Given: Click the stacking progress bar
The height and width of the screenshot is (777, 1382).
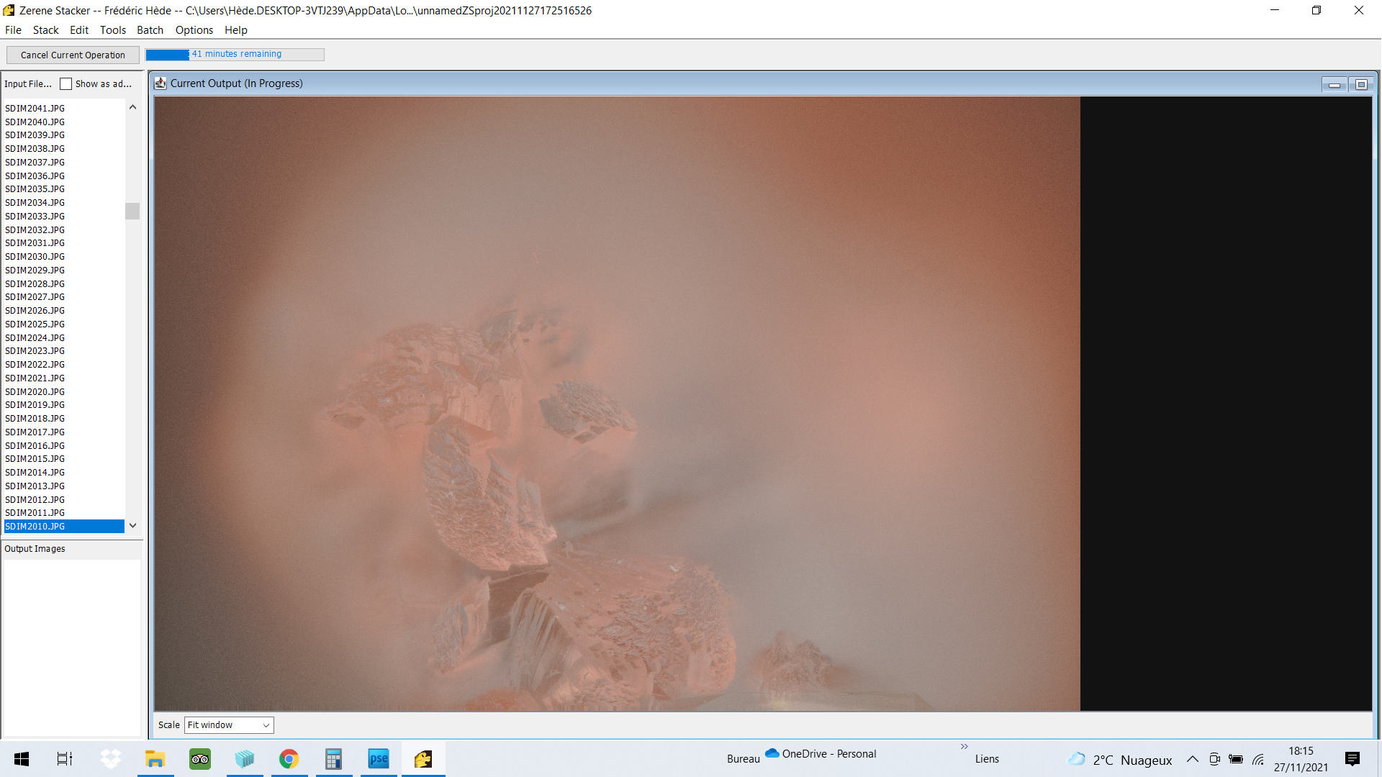Looking at the screenshot, I should pyautogui.click(x=235, y=55).
